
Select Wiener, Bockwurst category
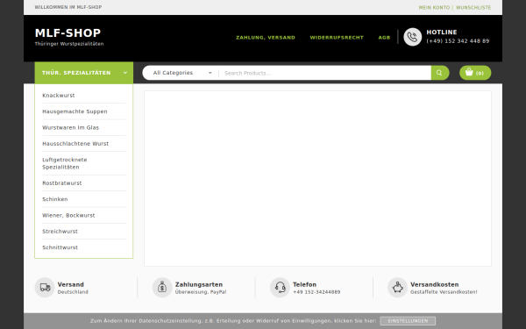point(68,215)
